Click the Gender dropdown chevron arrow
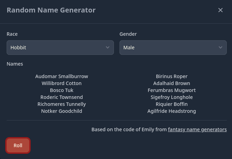Viewport: 232px width, 159px height. pyautogui.click(x=221, y=48)
